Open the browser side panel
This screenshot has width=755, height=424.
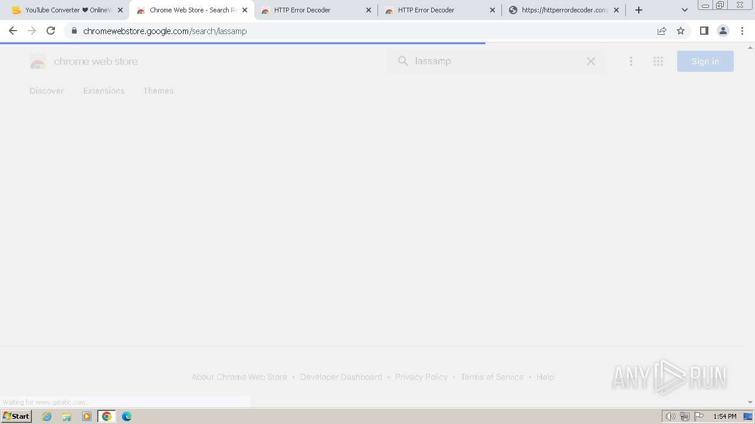click(x=704, y=31)
